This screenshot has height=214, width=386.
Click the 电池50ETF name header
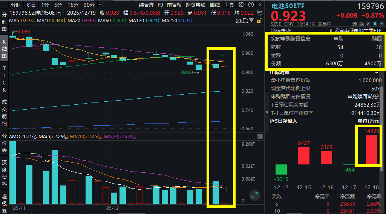tap(288, 6)
